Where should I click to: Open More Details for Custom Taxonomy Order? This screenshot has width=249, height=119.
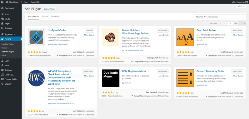pyautogui.click(x=238, y=76)
